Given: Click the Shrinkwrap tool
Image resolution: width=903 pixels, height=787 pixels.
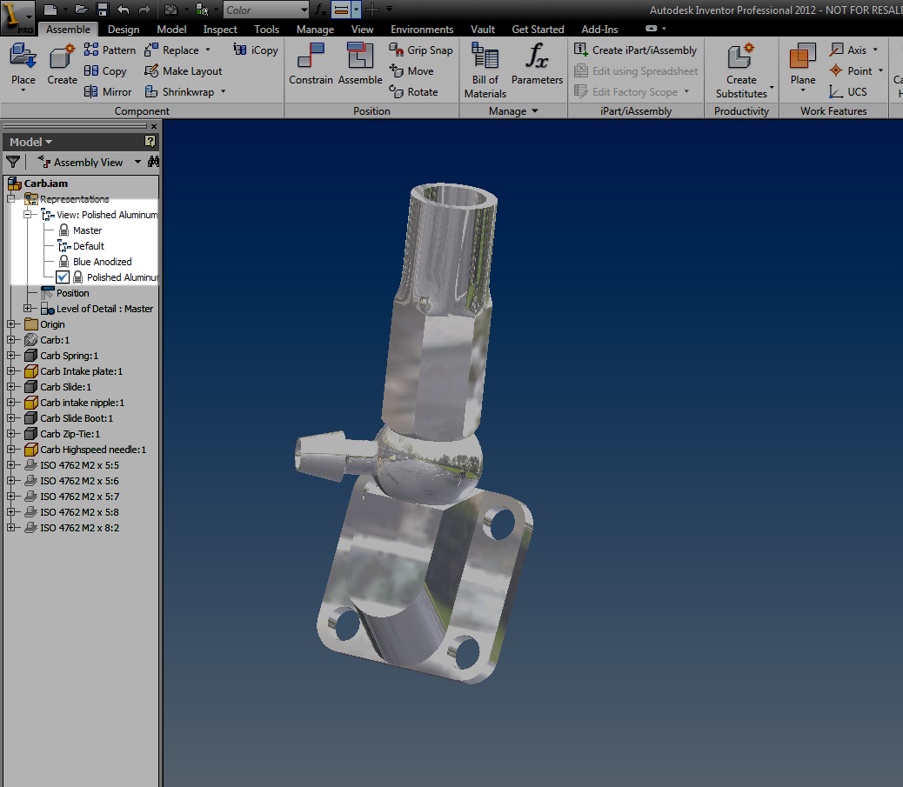Looking at the screenshot, I should [x=180, y=91].
